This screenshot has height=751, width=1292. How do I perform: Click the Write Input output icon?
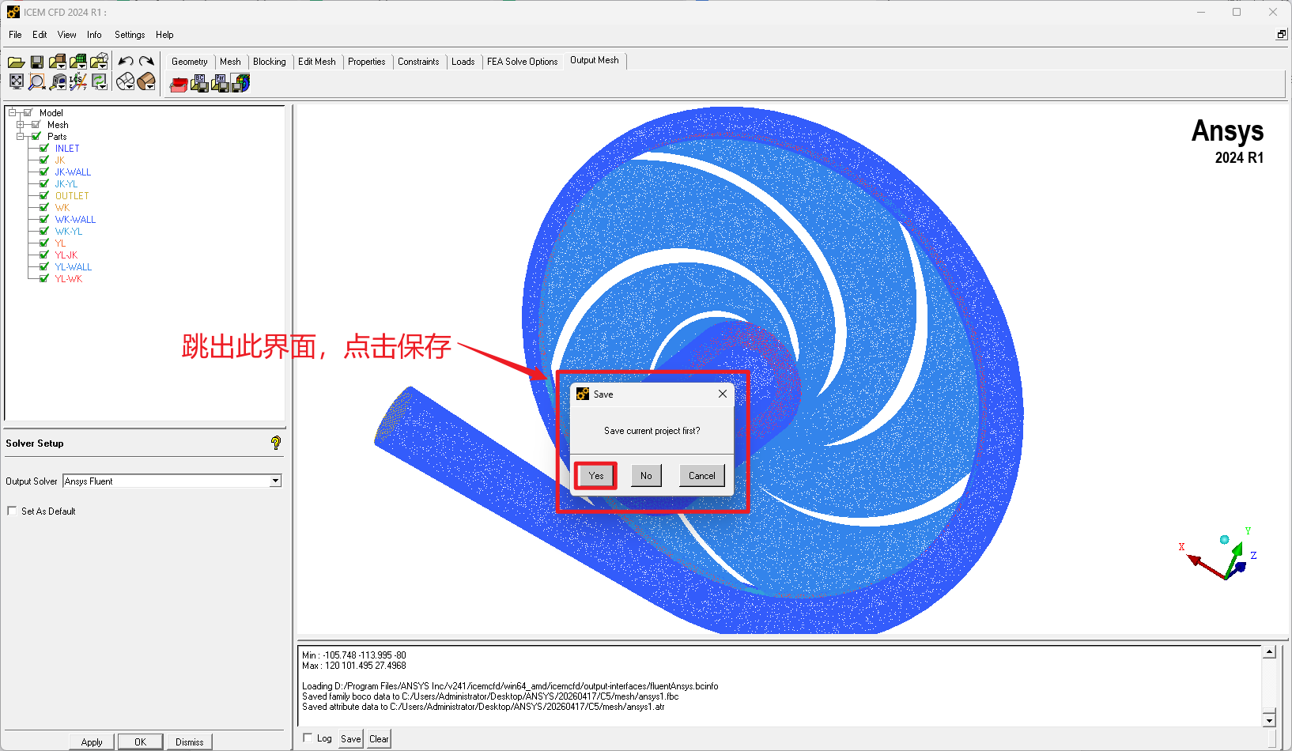(x=240, y=83)
